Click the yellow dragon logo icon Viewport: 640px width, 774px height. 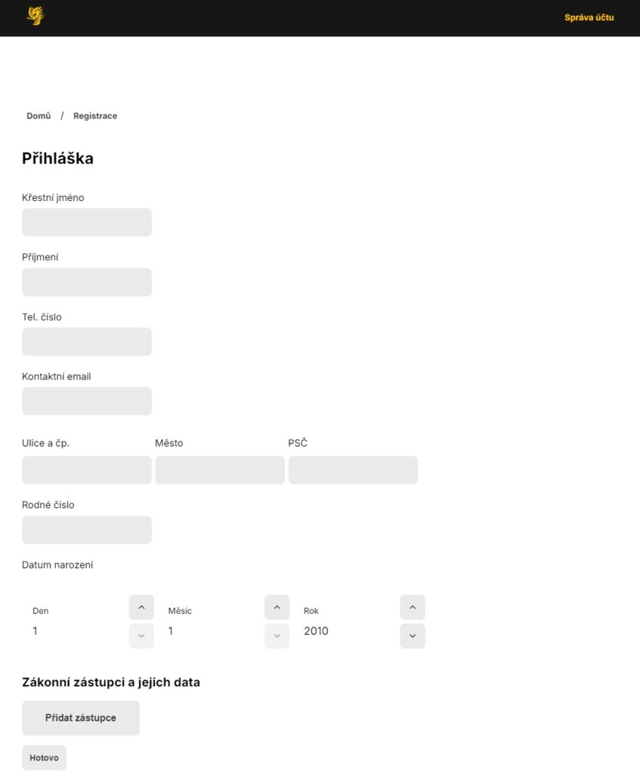36,16
